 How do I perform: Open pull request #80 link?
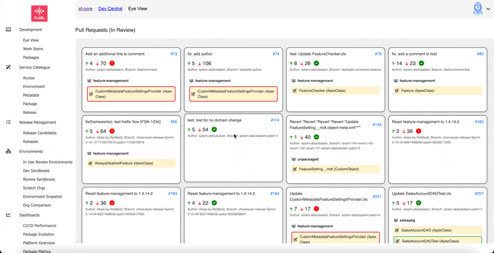click(x=480, y=54)
